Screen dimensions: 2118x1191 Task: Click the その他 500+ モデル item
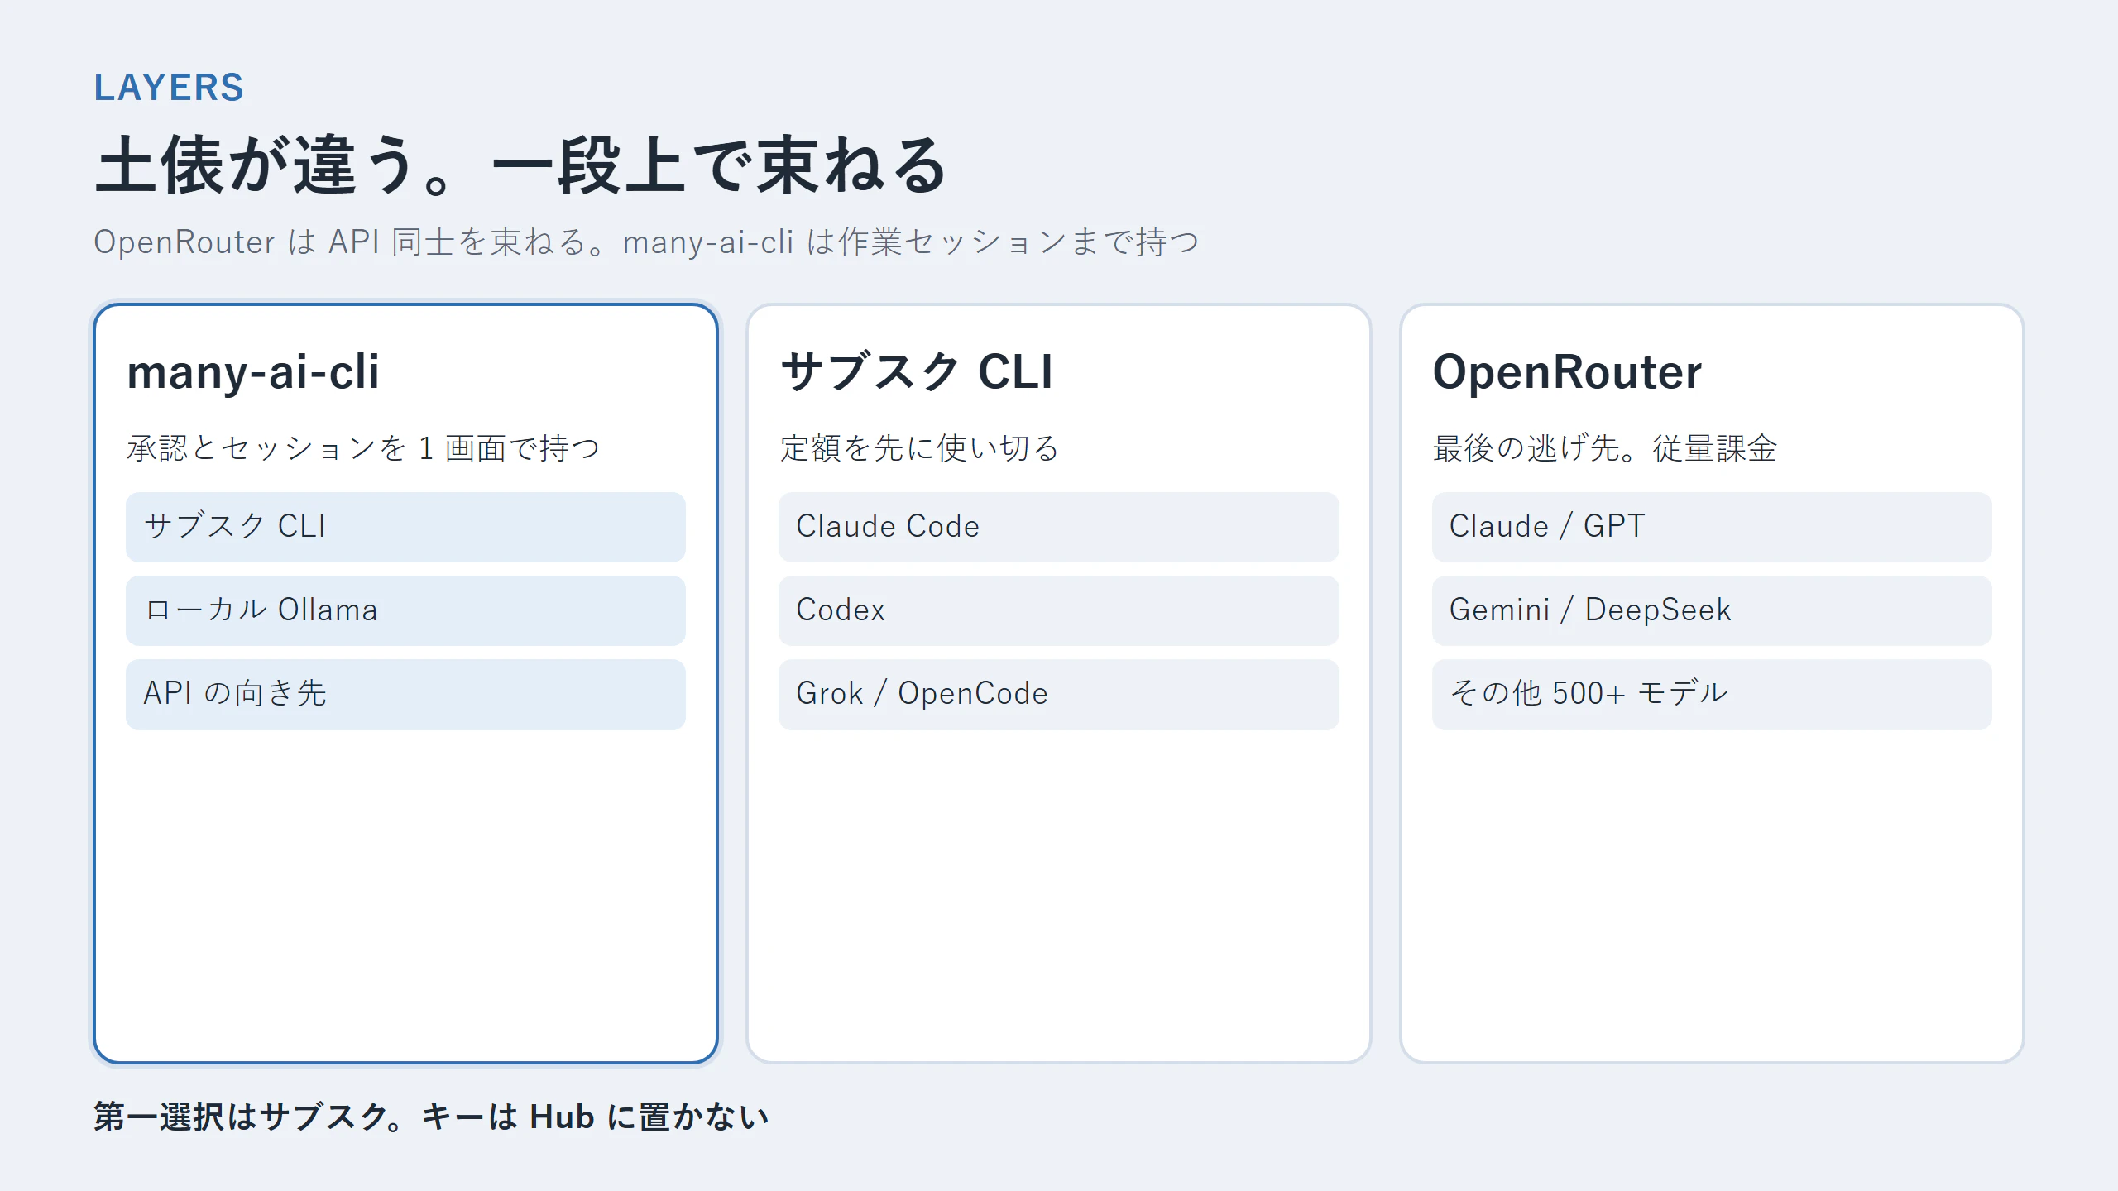coord(1712,694)
